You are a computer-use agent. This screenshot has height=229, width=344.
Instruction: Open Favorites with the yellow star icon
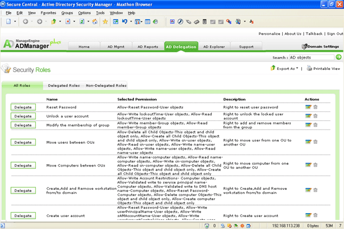coord(106,22)
